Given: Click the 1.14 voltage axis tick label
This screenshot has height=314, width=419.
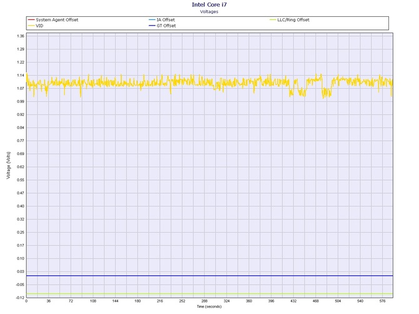Looking at the screenshot, I should pyautogui.click(x=21, y=75).
